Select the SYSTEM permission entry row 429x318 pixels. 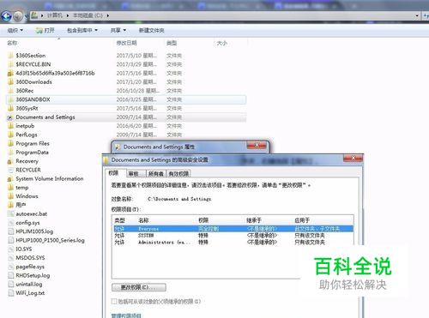pos(233,236)
